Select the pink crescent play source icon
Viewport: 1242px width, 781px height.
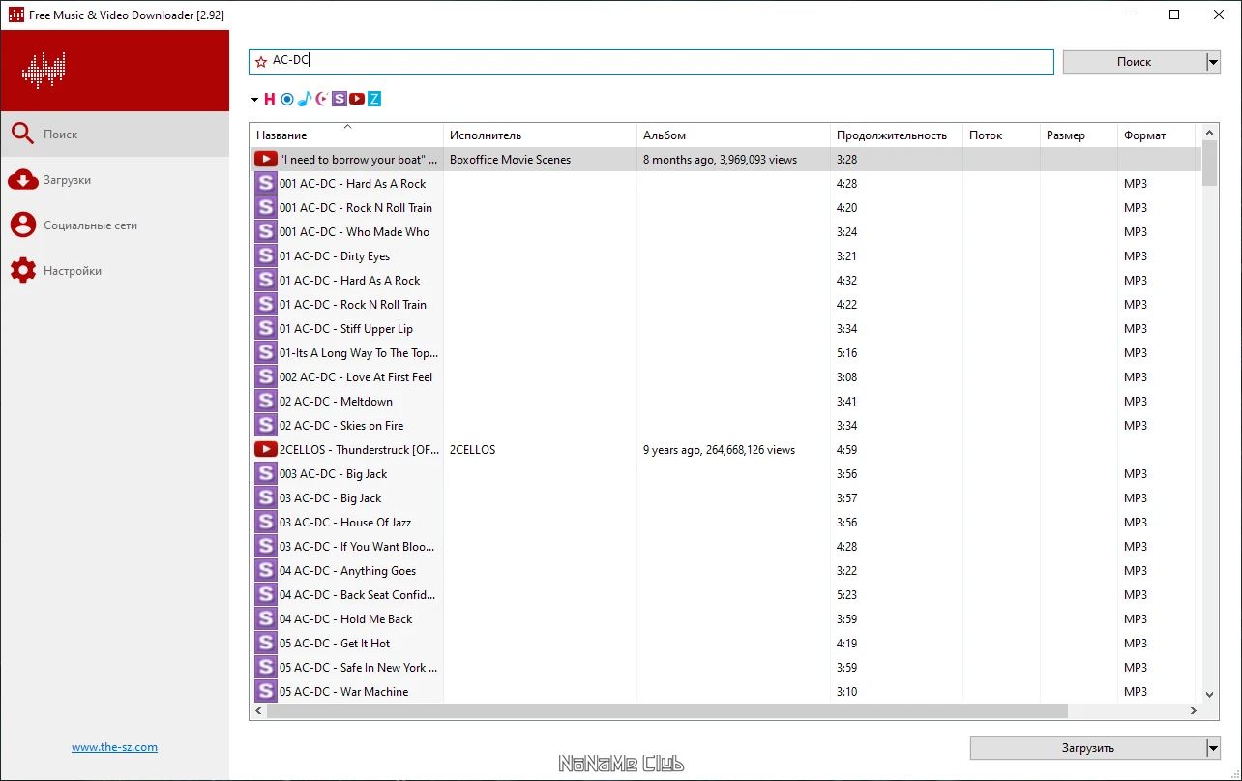(x=321, y=99)
